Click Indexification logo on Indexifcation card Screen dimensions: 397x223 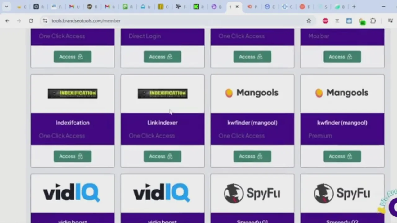click(73, 94)
